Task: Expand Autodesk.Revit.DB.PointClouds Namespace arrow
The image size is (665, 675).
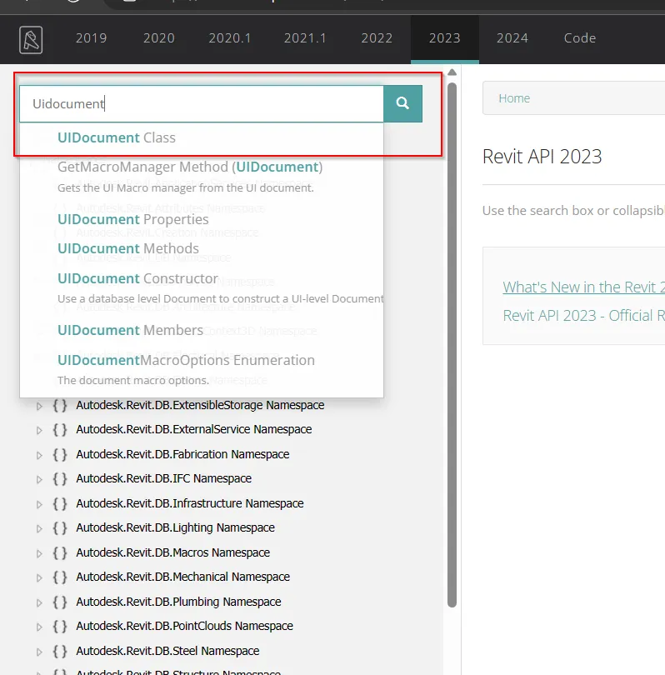Action: click(x=39, y=627)
